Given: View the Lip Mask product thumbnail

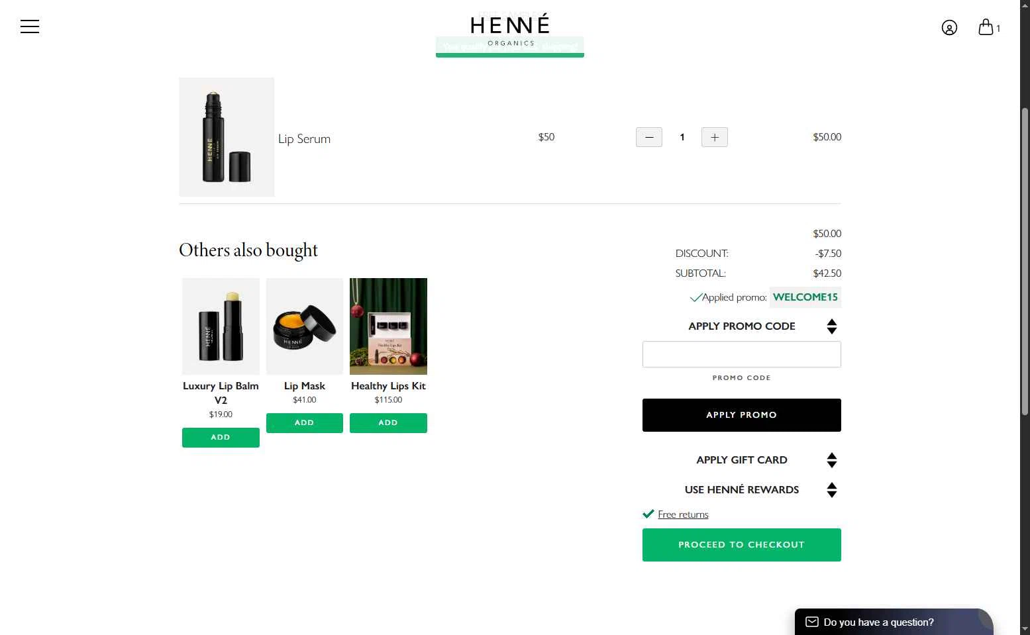Looking at the screenshot, I should tap(305, 326).
